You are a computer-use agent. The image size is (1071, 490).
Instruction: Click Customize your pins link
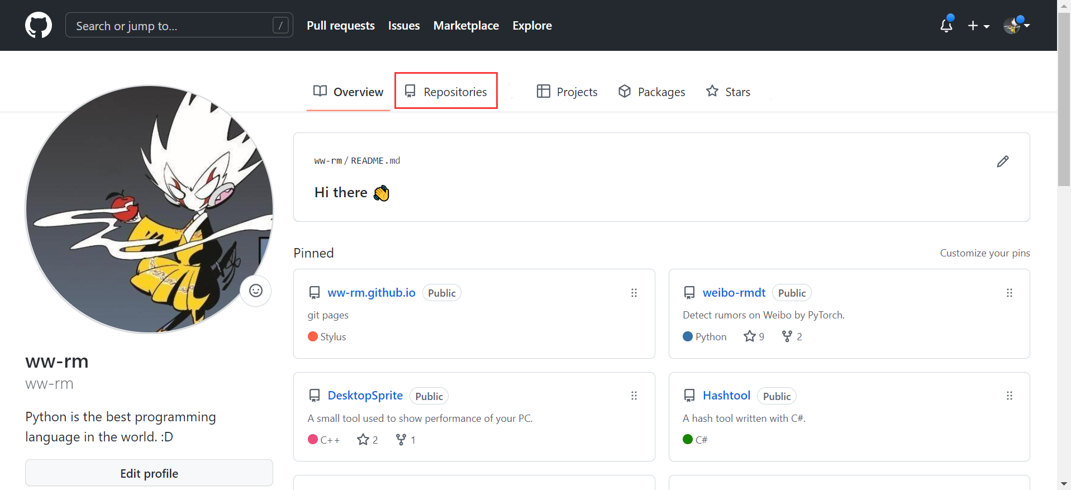[984, 253]
